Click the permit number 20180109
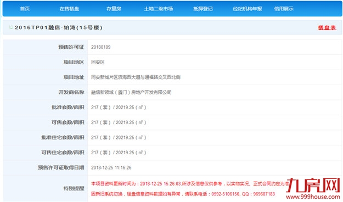Image resolution: width=343 pixels, height=202 pixels. click(100, 47)
